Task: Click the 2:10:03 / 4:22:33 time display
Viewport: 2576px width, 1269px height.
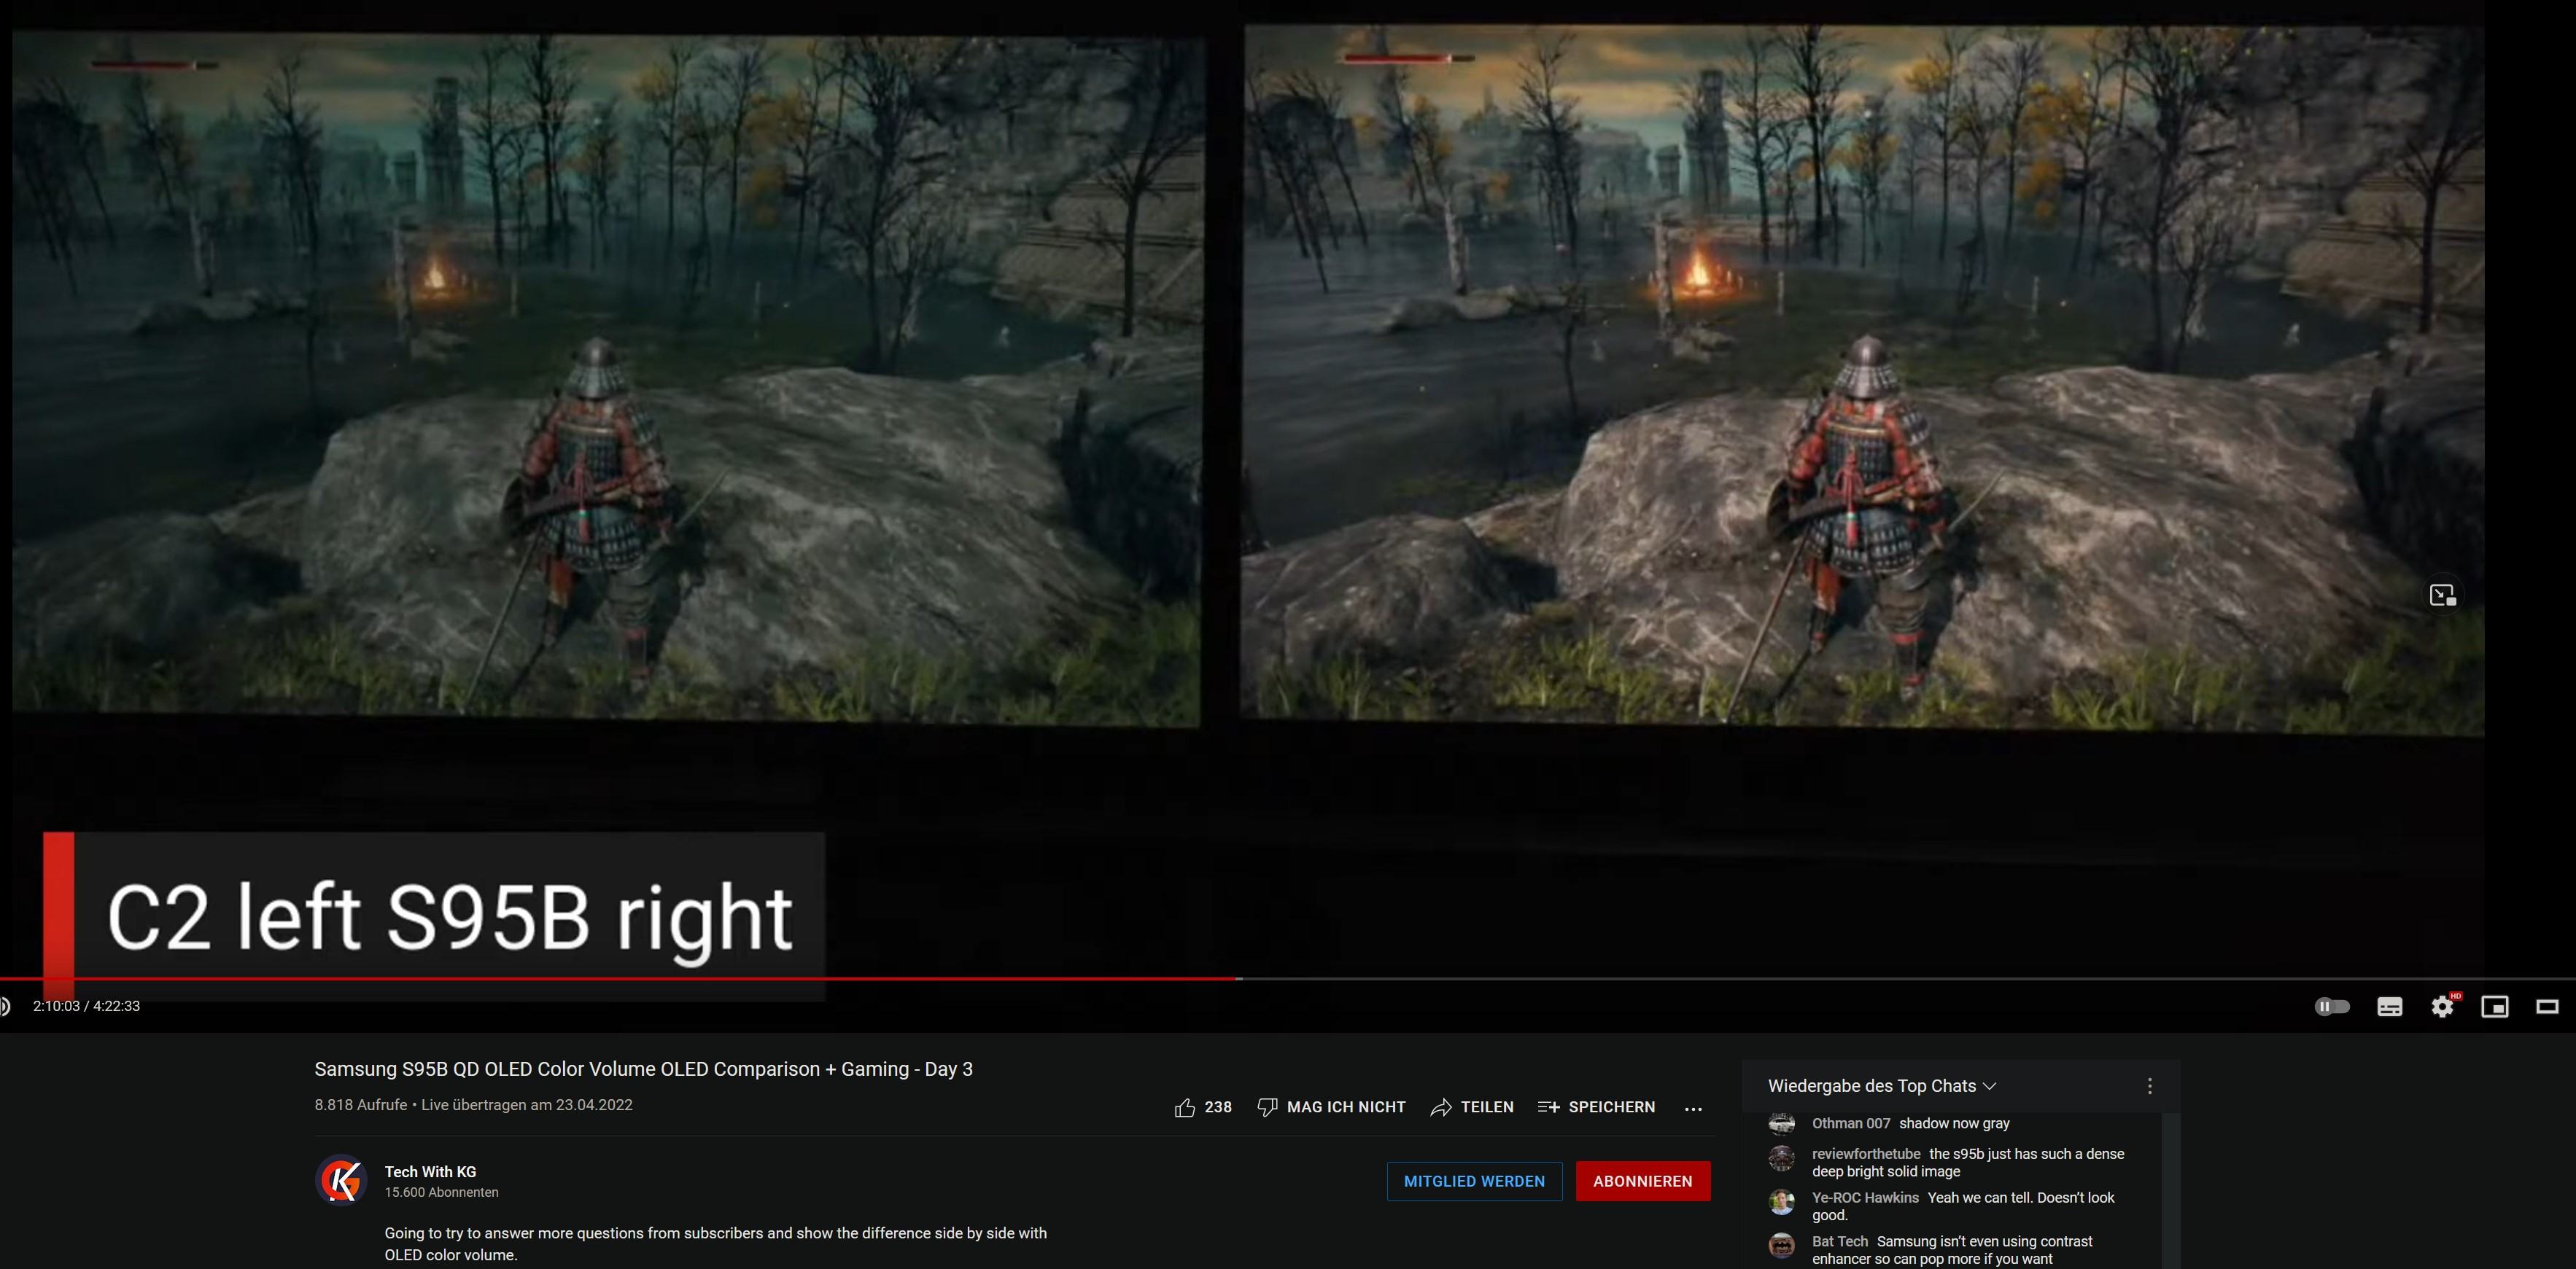Action: point(87,1006)
